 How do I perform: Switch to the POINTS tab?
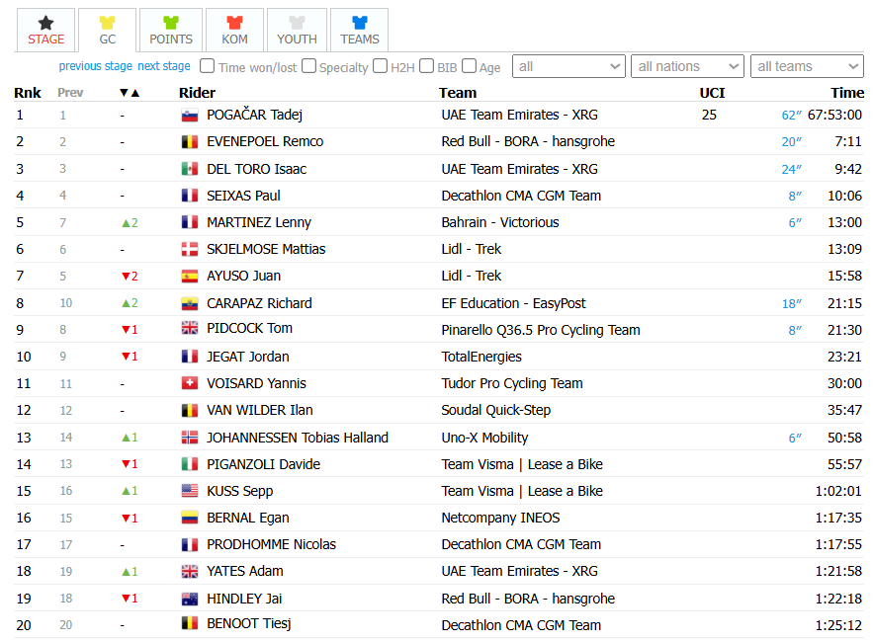171,30
